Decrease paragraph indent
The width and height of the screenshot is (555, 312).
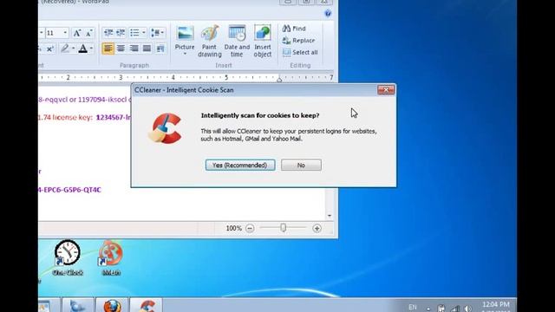[108, 33]
